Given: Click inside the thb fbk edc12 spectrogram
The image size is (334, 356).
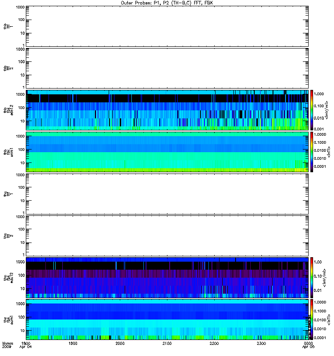Looking at the screenshot, I should point(167,110).
